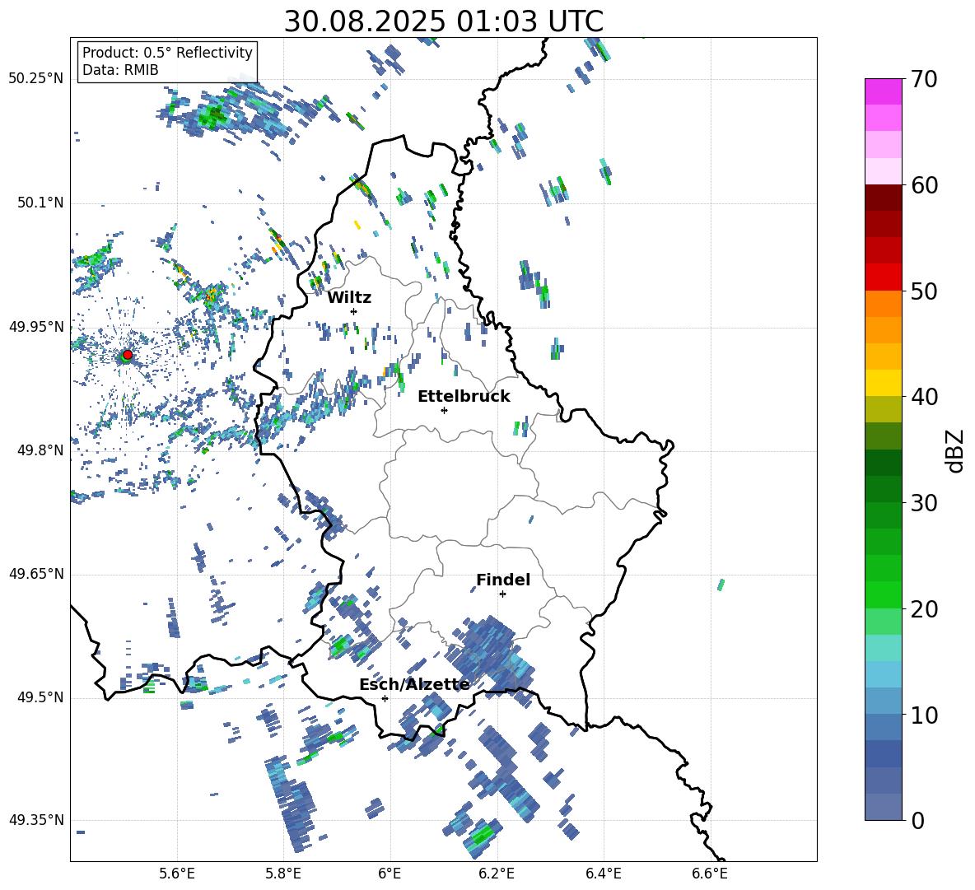Screen dimensions: 975x890
Task: Click the Product: 0.5° Reflectivity text
Action: [167, 53]
